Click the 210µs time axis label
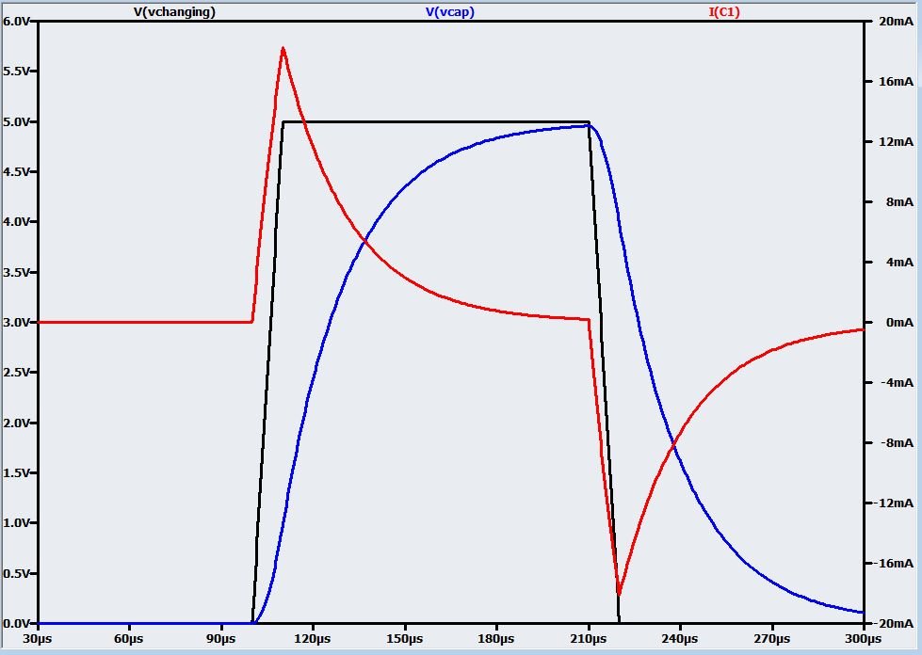 tap(588, 639)
